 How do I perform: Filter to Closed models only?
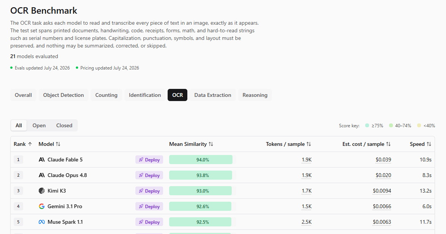click(x=64, y=125)
